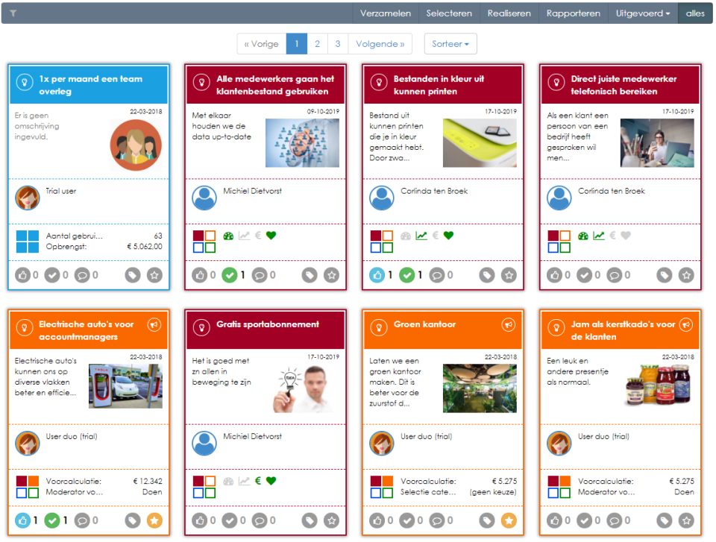This screenshot has width=716, height=542.
Task: Toggle the heart icon on 'Gratis sportabonnement'
Action: click(271, 481)
